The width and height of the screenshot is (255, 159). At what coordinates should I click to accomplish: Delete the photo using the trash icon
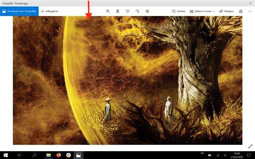coord(118,11)
